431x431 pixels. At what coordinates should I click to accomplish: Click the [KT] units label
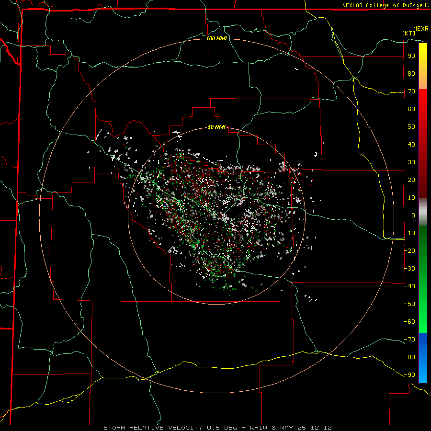tap(409, 33)
